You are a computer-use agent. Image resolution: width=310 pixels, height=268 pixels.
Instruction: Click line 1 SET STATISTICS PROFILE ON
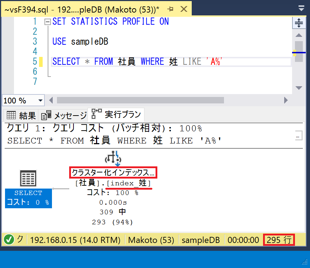110,21
